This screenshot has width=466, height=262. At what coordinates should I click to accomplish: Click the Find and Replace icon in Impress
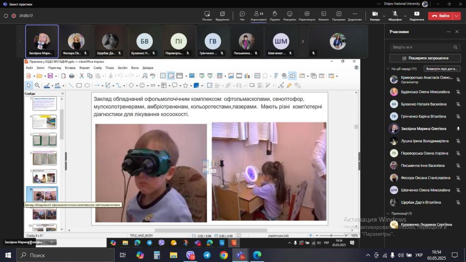[145, 76]
